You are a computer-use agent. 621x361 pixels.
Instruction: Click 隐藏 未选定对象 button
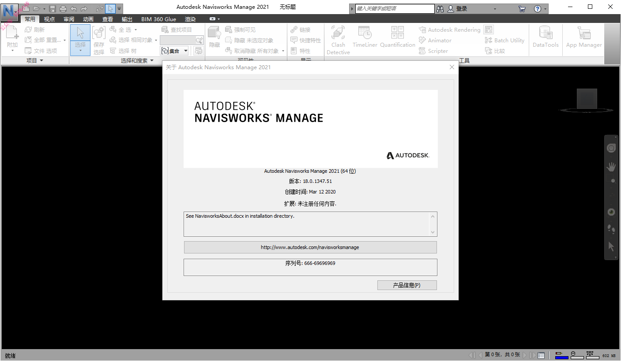coord(249,40)
